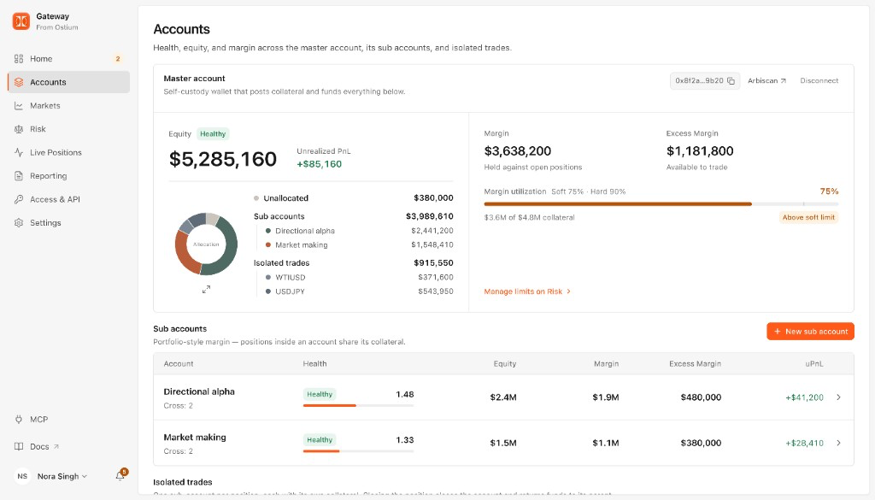The height and width of the screenshot is (500, 875).
Task: Open Docs external link
Action: (x=68, y=446)
